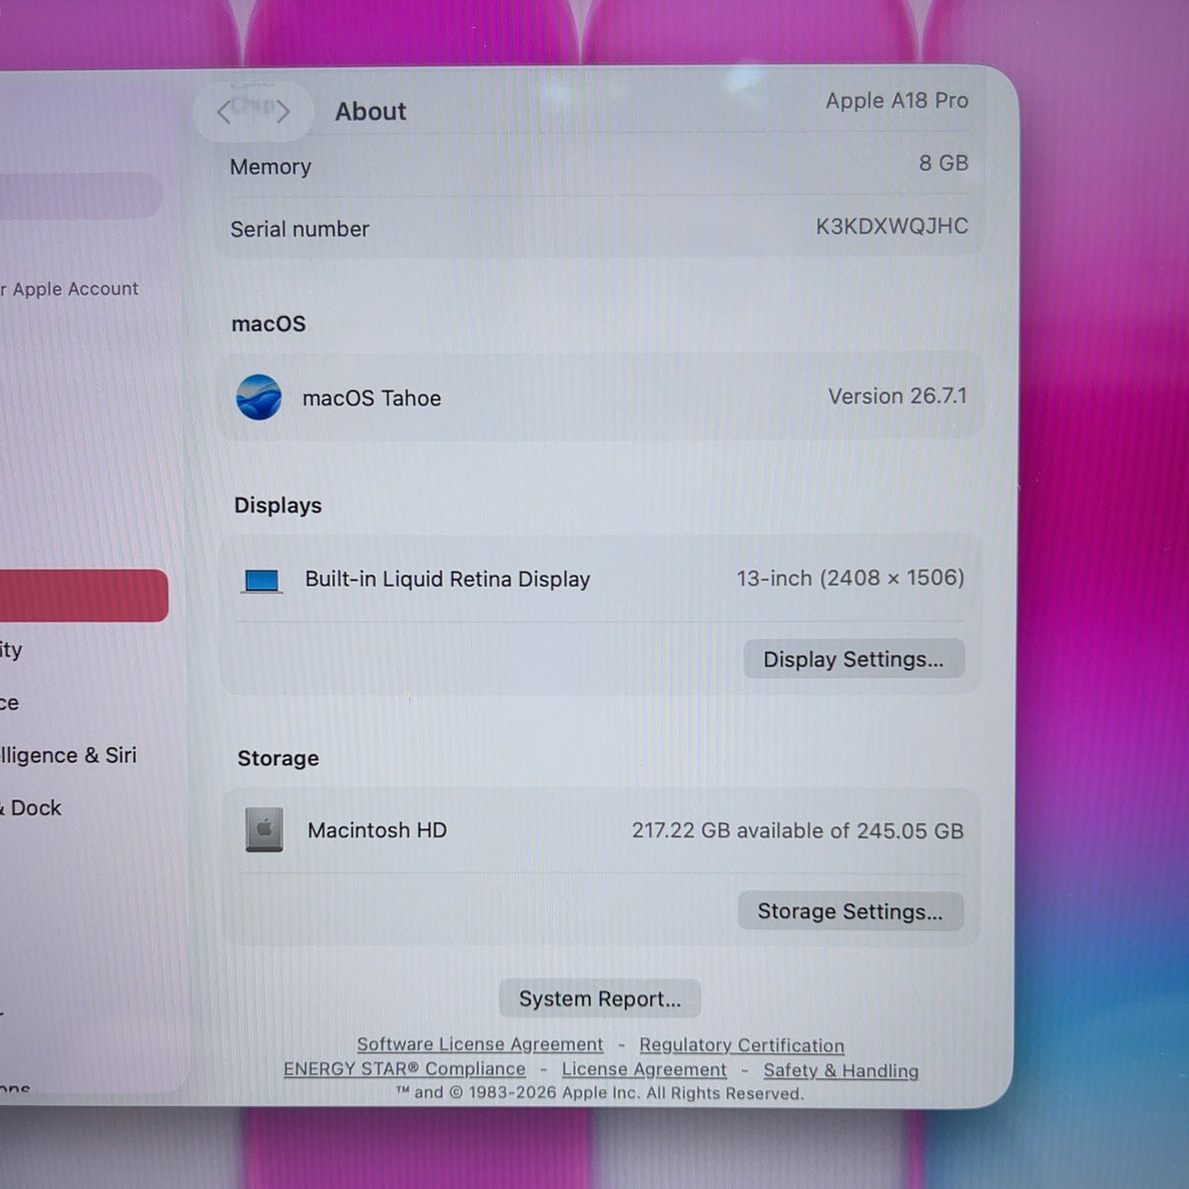Select the highlighted red sidebar item
The width and height of the screenshot is (1189, 1189).
pyautogui.click(x=83, y=595)
